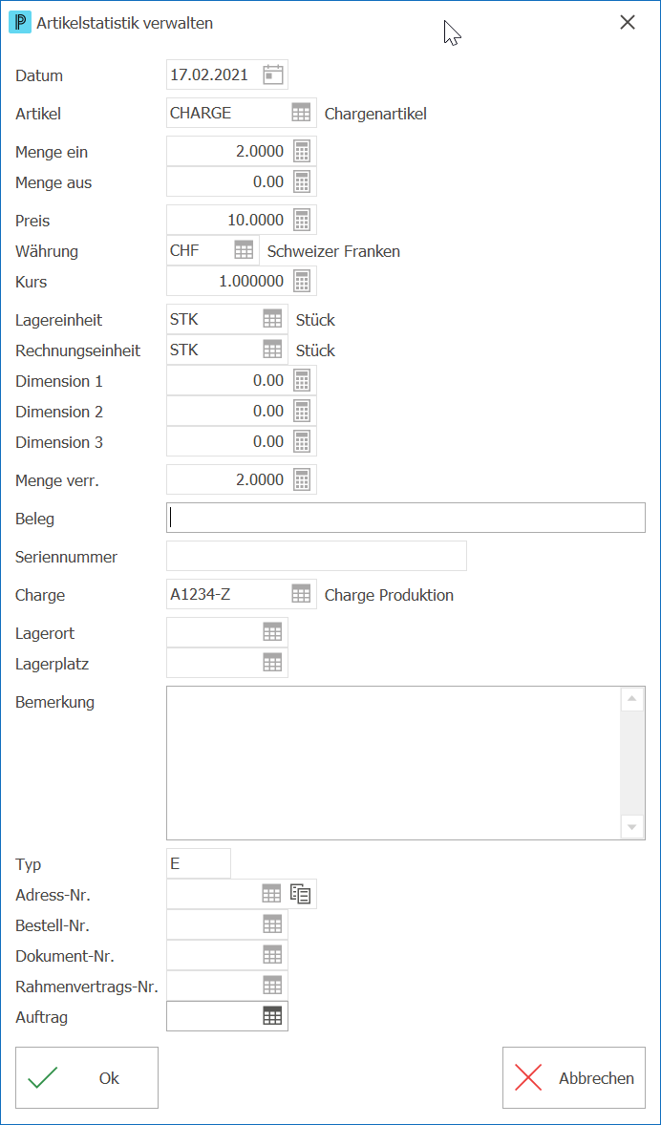Click the address details list icon beside Adress-Nr.
The width and height of the screenshot is (661, 1125).
(x=301, y=893)
